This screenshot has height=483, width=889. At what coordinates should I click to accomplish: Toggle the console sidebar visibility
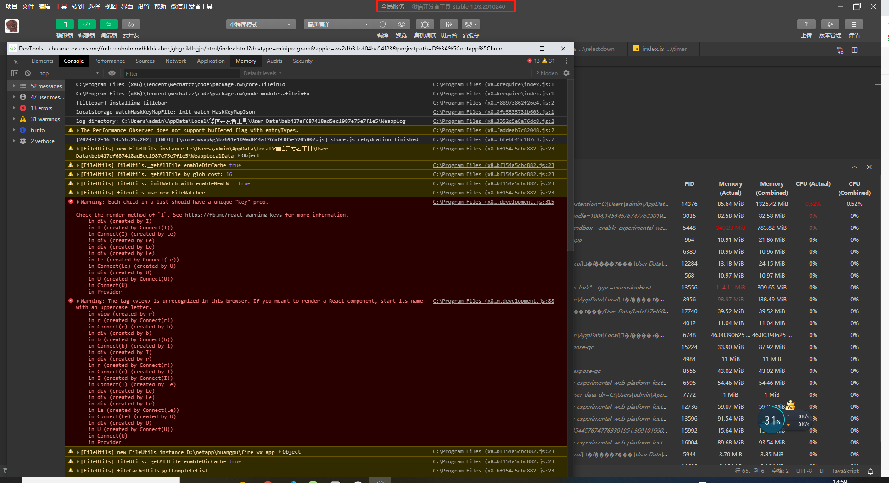coord(15,73)
